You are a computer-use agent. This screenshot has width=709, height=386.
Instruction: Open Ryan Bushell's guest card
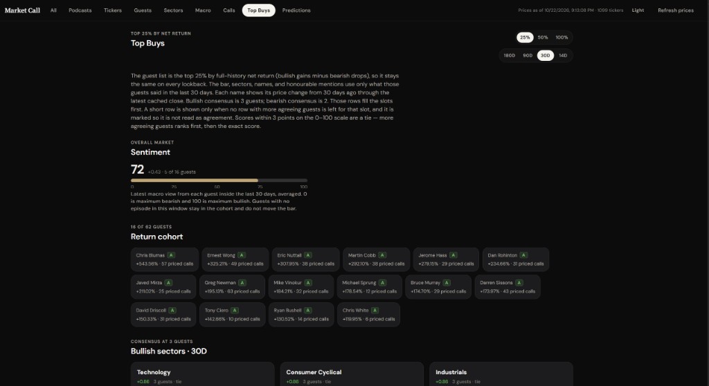pyautogui.click(x=301, y=315)
